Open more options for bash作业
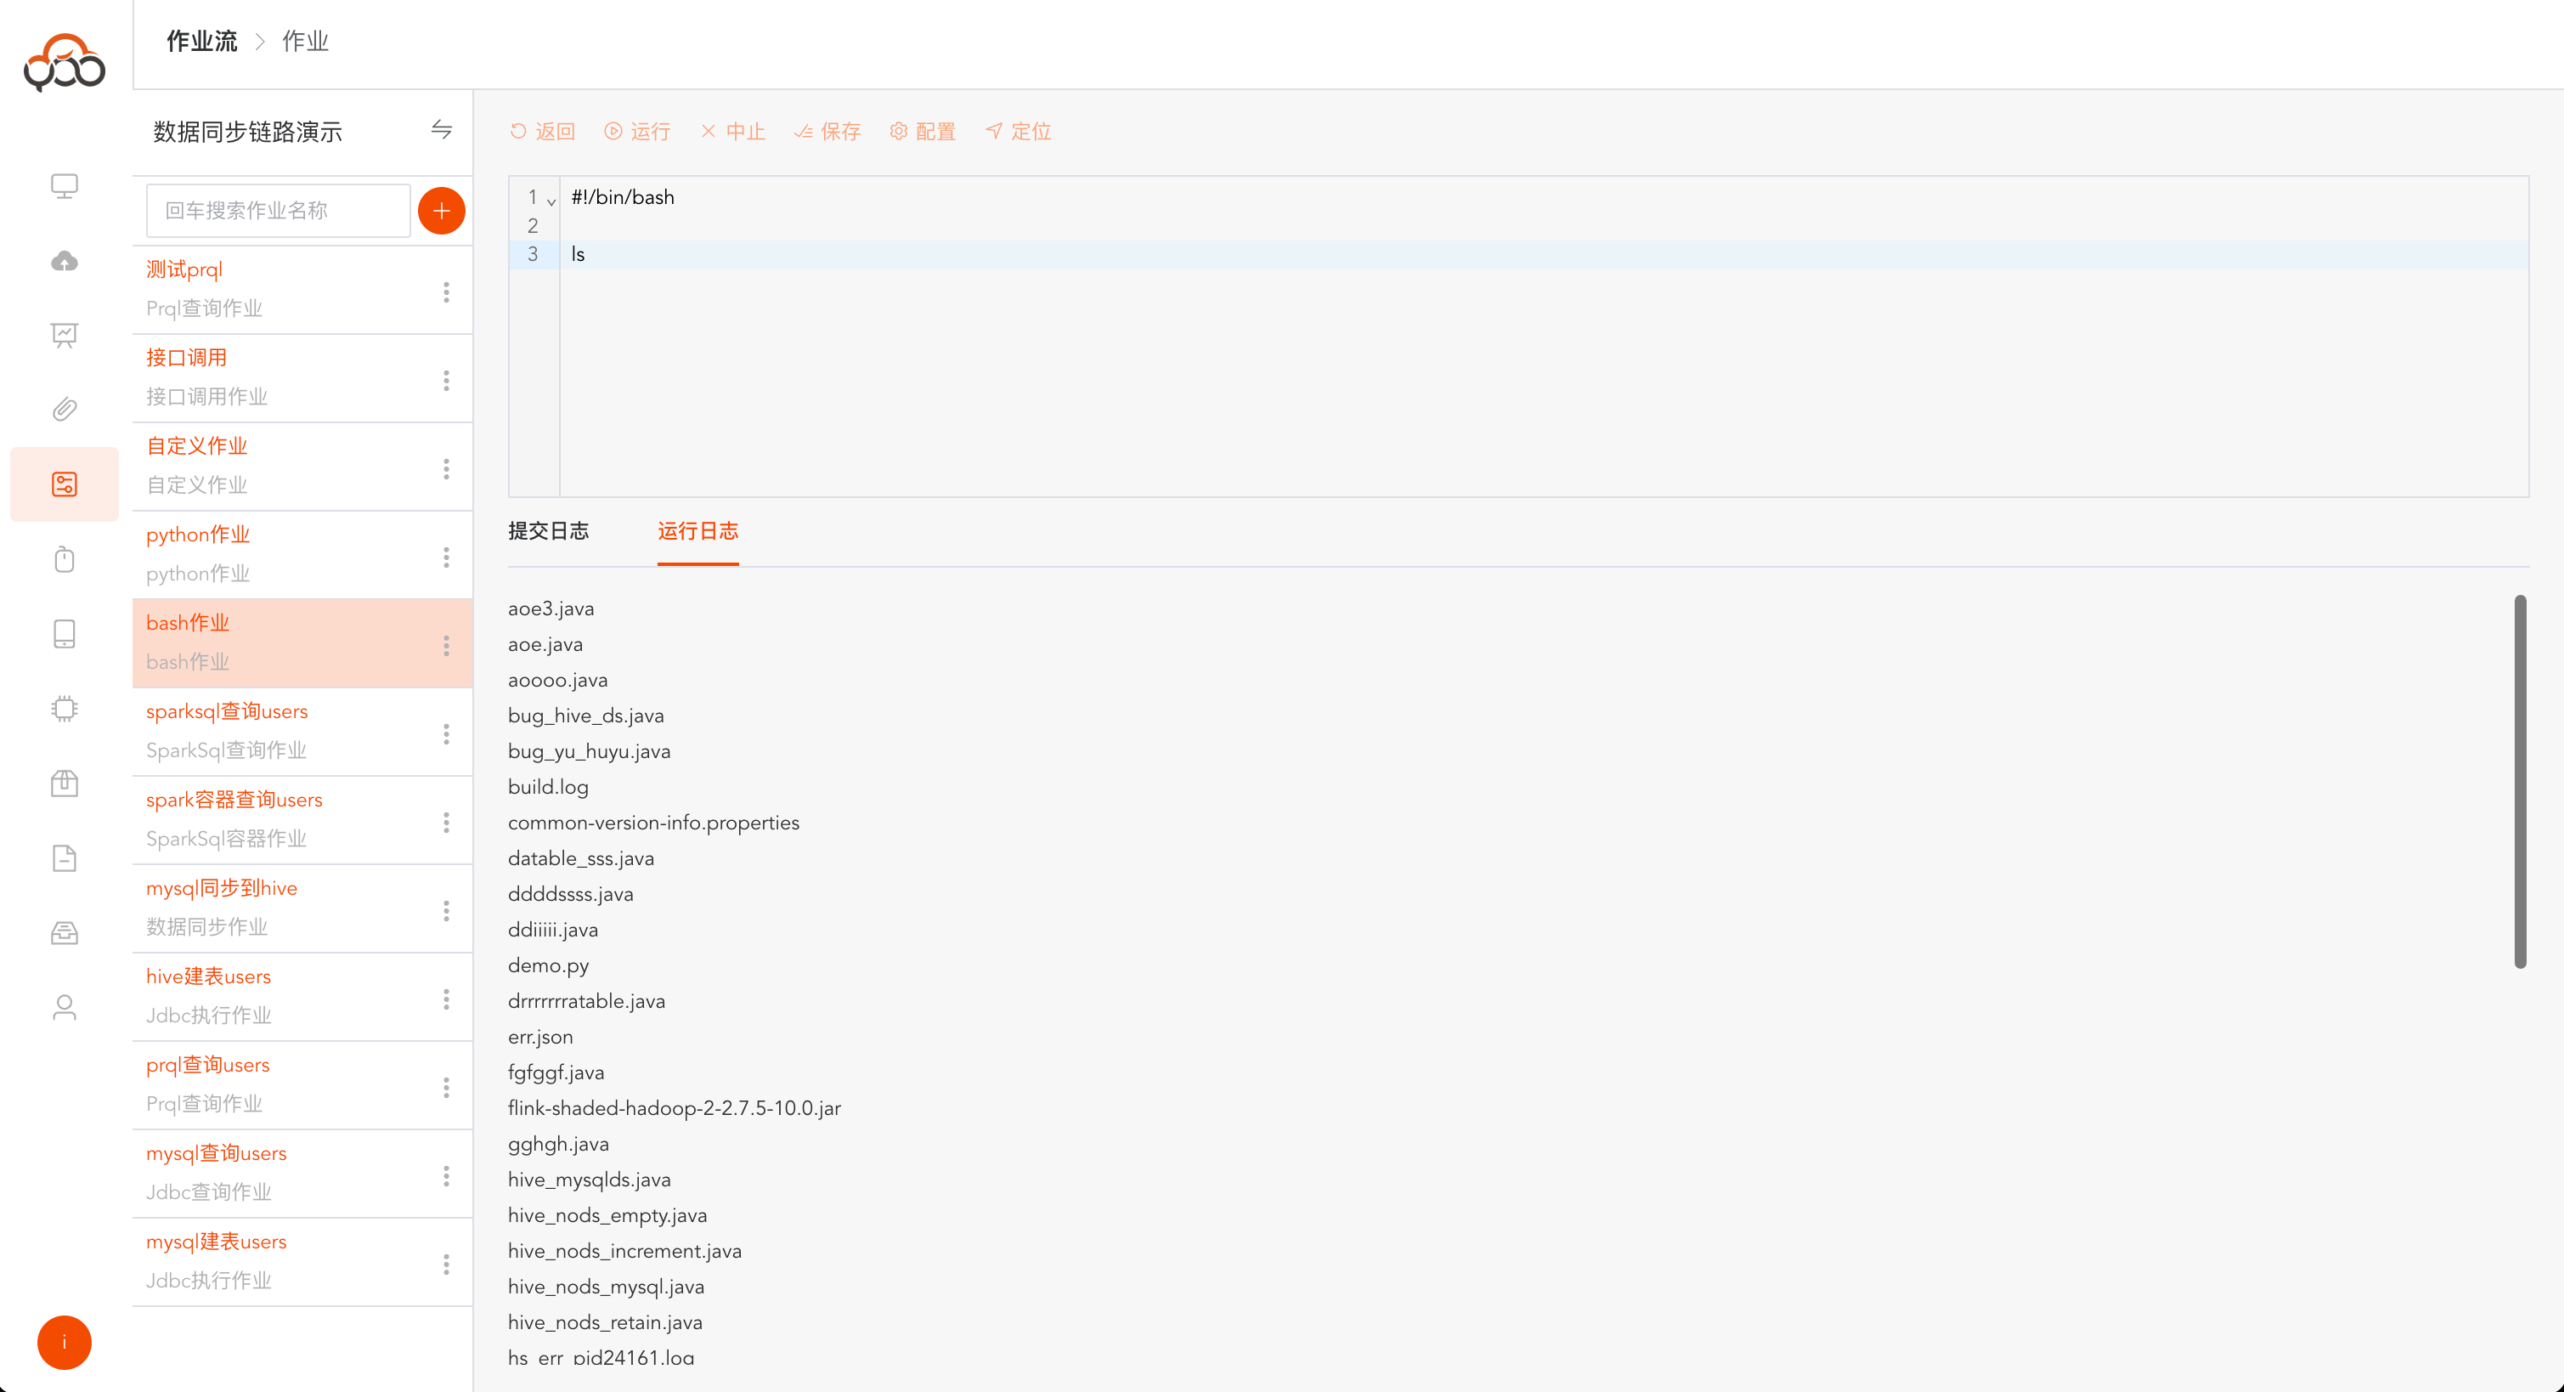Image resolution: width=2564 pixels, height=1392 pixels. pos(446,645)
